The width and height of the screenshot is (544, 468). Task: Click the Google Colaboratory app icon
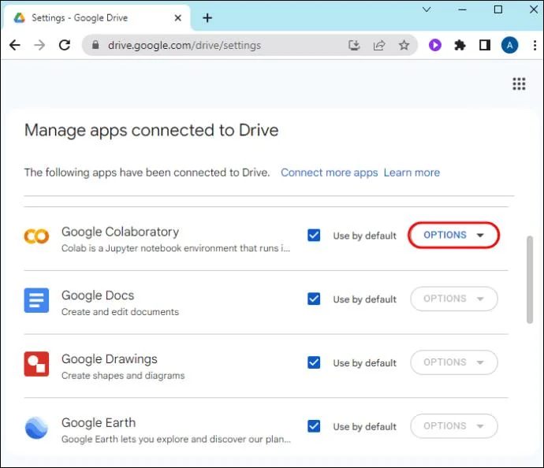click(x=36, y=236)
